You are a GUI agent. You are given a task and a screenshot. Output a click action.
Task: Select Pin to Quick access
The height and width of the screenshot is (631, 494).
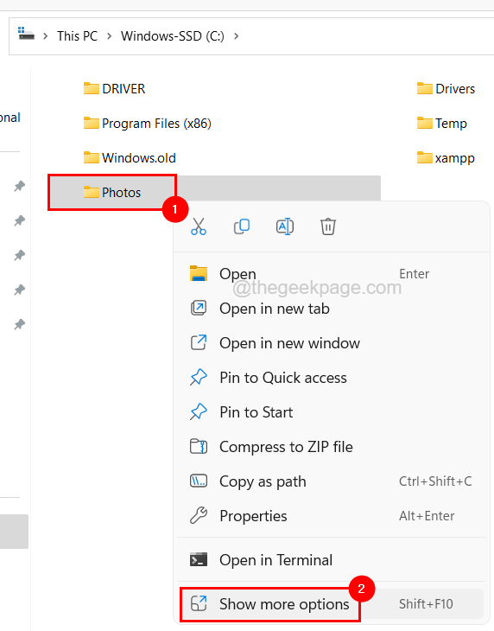click(330, 378)
